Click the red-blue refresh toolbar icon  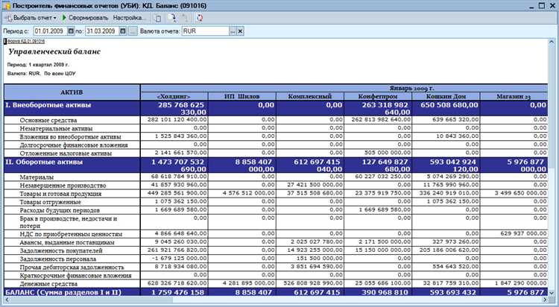(x=200, y=16)
